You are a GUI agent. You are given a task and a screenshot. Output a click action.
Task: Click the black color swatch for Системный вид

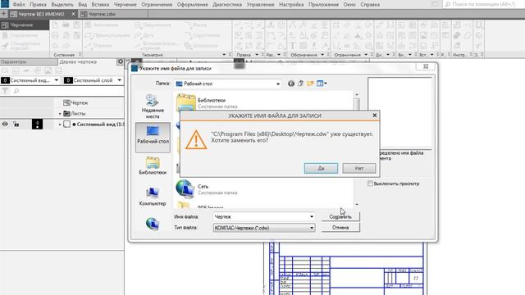[37, 124]
